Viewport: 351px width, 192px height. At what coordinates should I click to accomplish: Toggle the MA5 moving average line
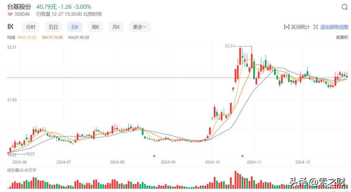point(27,37)
